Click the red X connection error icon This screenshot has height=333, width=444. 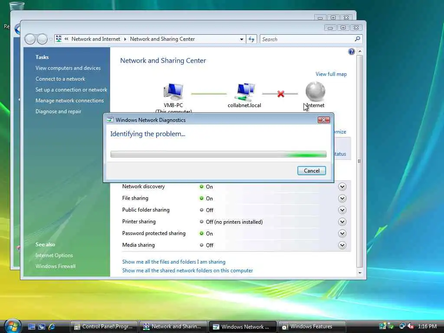281,94
